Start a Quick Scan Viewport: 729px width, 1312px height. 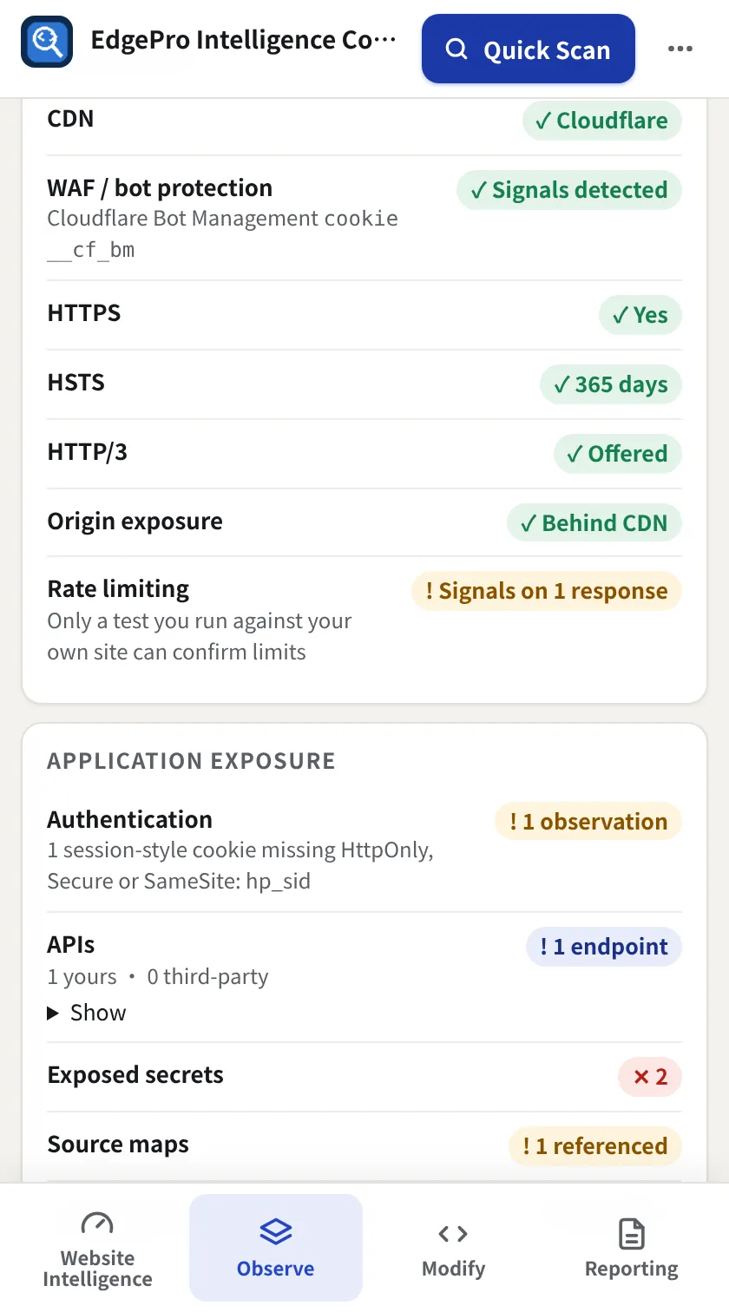[529, 49]
